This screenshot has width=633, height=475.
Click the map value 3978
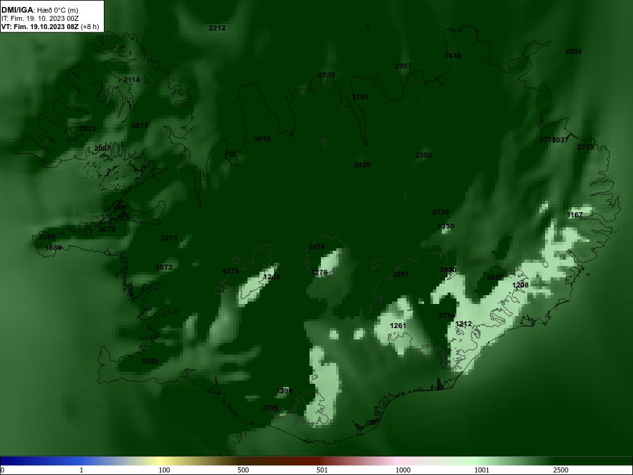316,247
